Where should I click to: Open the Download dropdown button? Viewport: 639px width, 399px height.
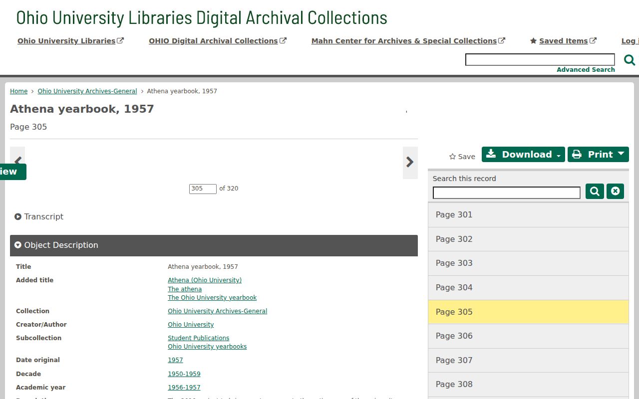pyautogui.click(x=523, y=155)
